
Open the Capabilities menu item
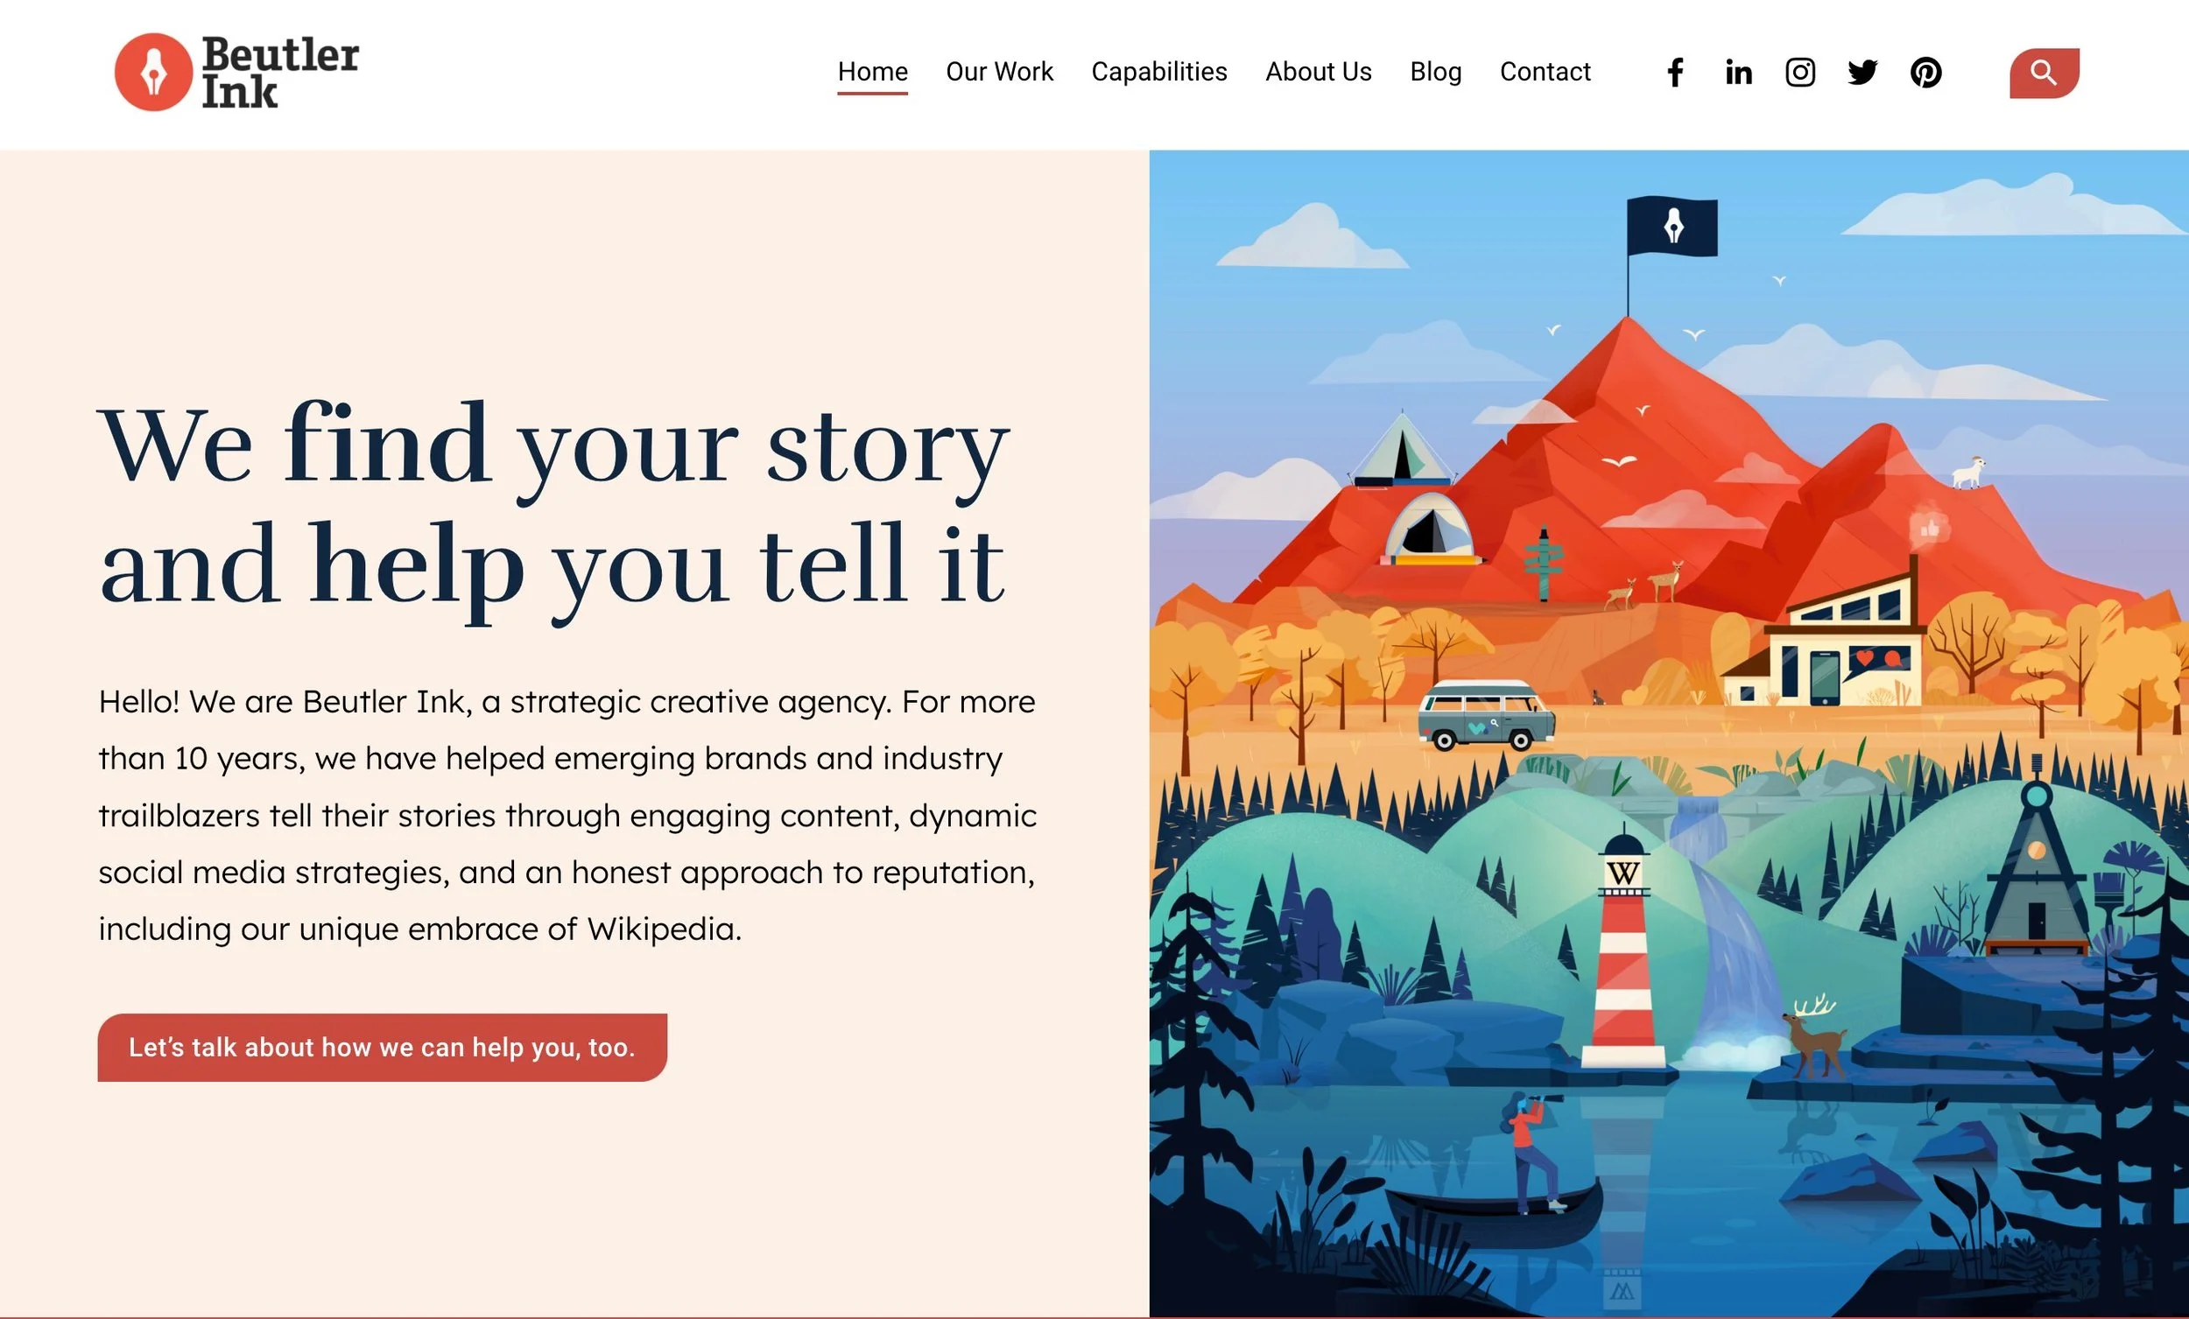pos(1158,71)
